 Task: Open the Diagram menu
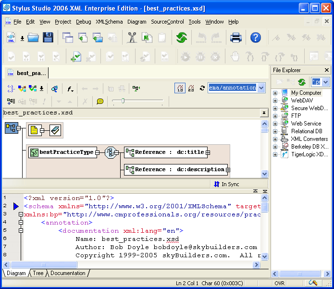click(137, 22)
